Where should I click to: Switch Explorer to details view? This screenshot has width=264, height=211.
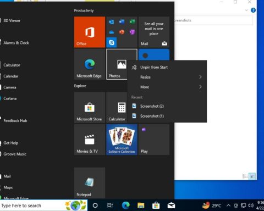pyautogui.click(x=245, y=176)
